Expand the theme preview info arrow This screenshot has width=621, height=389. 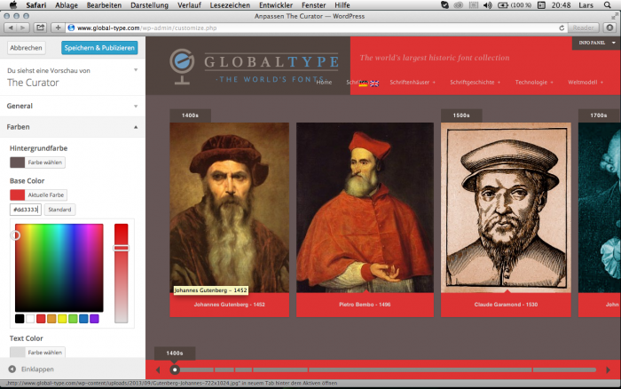click(136, 70)
